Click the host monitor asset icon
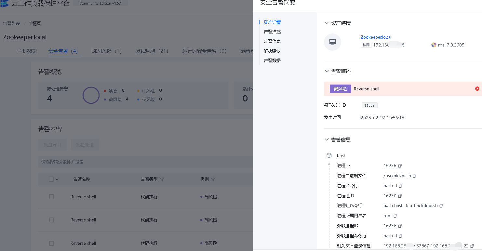The width and height of the screenshot is (482, 251). (332, 42)
